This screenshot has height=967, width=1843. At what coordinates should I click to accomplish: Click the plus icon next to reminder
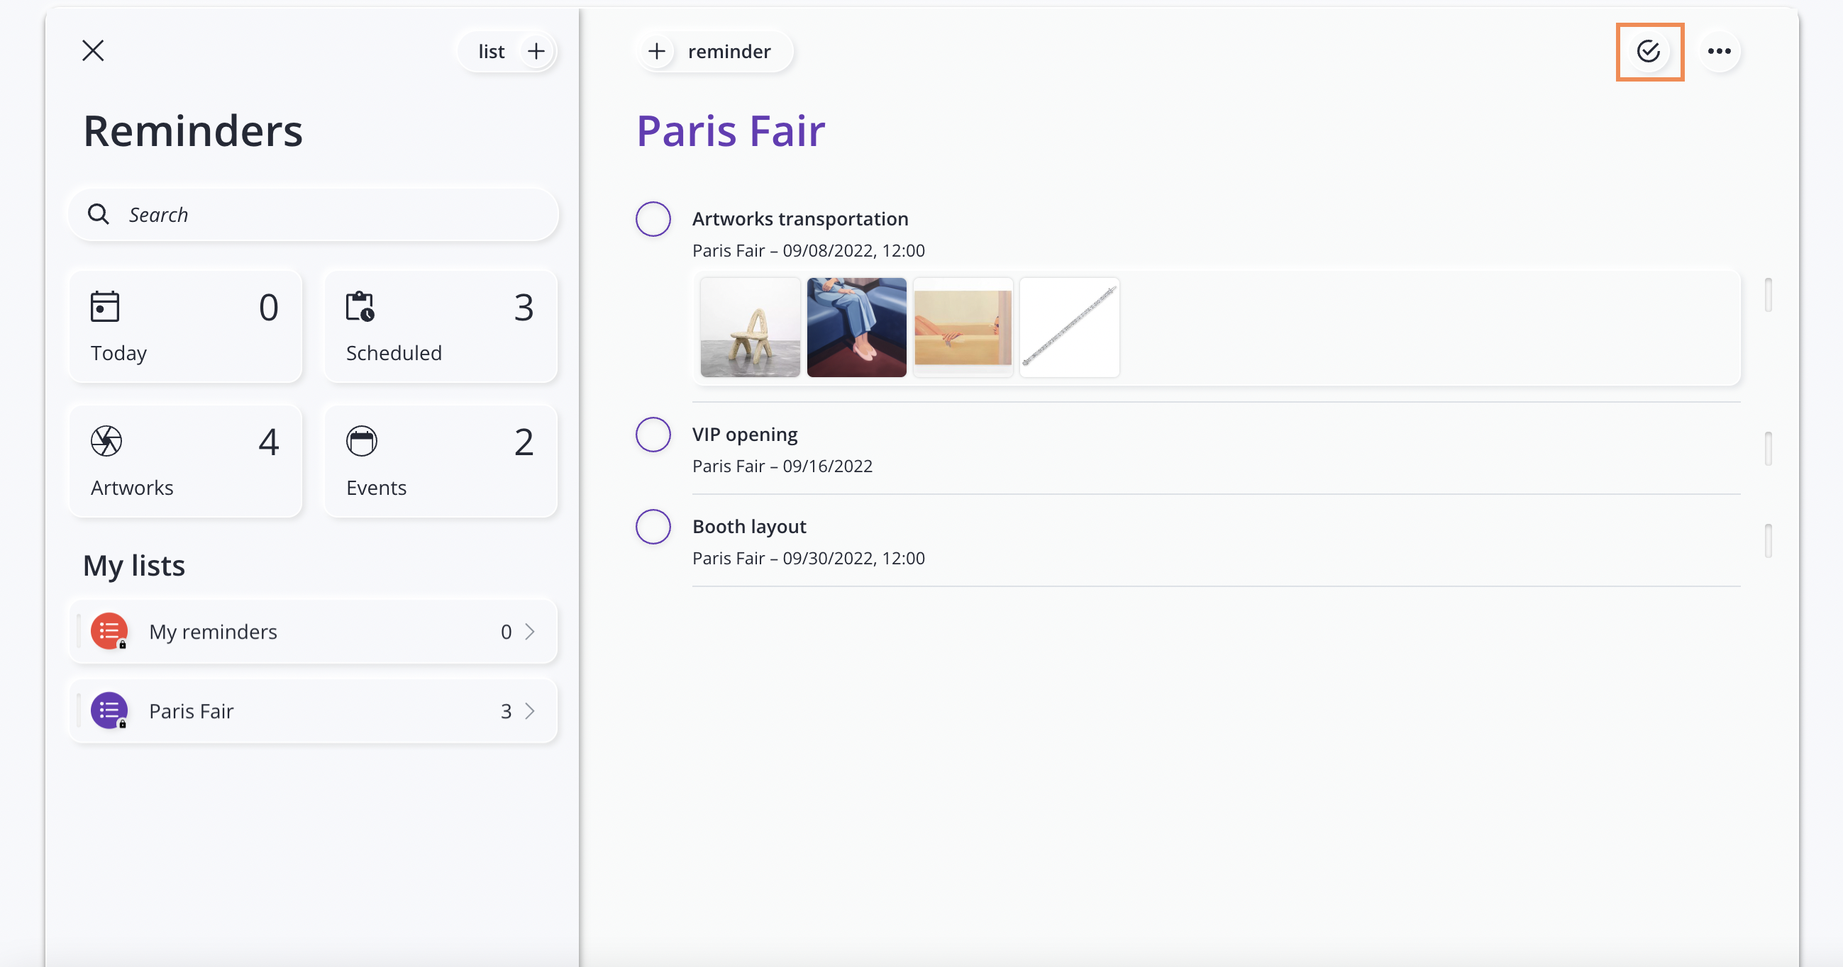pyautogui.click(x=657, y=51)
